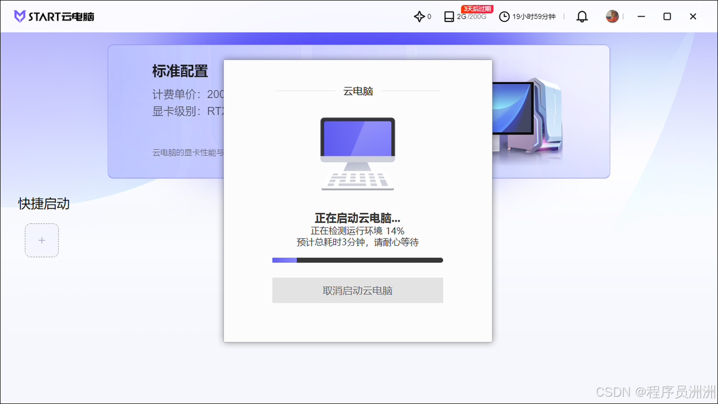
Task: Maximize the START window
Action: pyautogui.click(x=667, y=17)
